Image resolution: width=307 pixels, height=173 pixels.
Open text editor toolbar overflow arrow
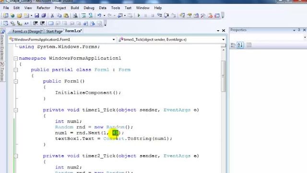pos(106,24)
